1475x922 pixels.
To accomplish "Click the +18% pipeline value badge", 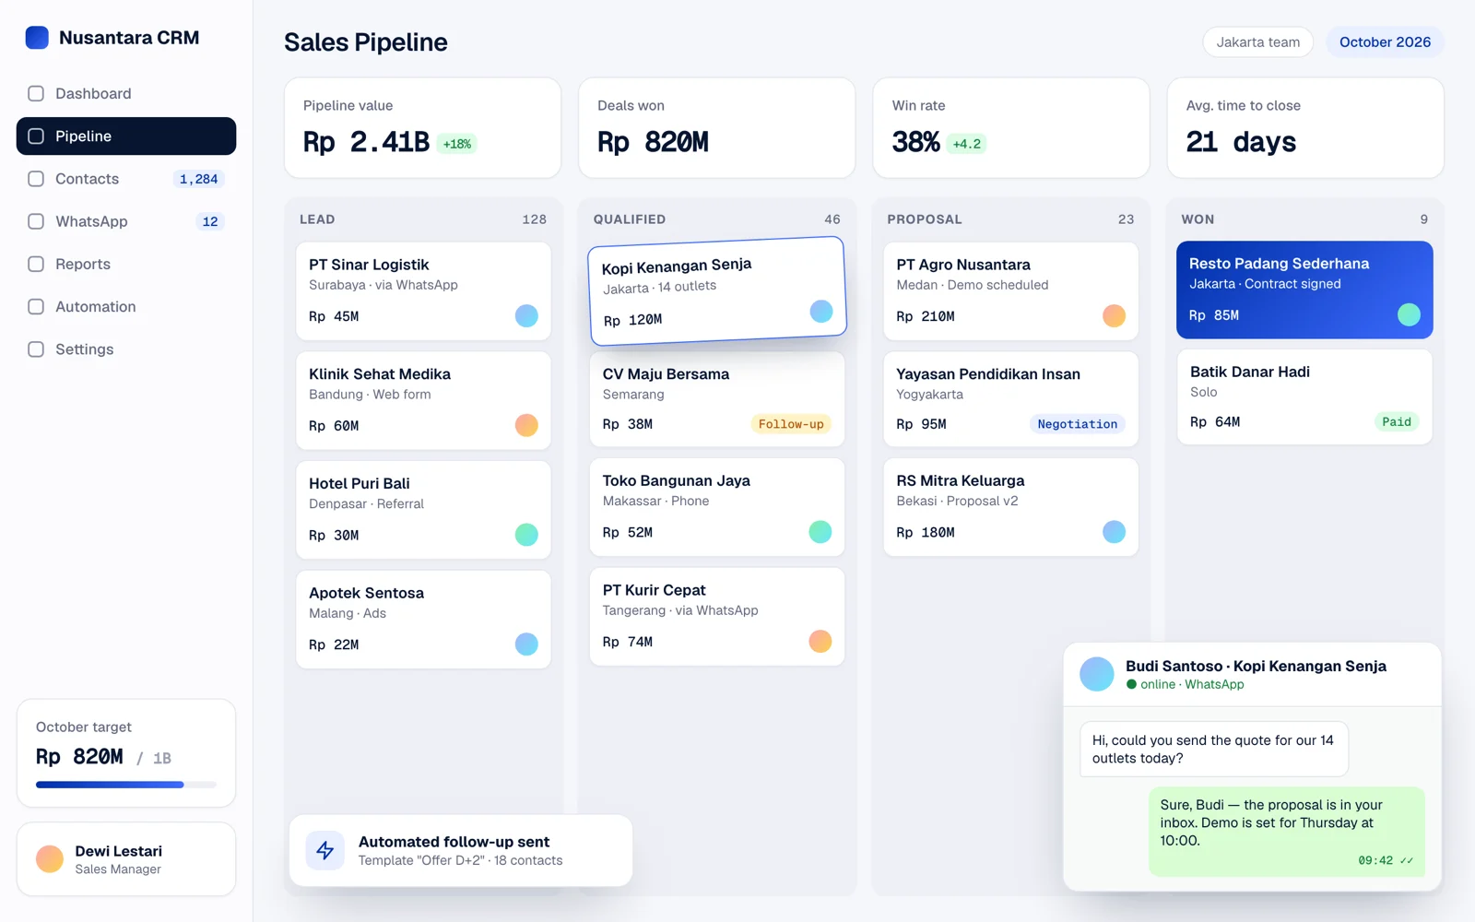I will pyautogui.click(x=457, y=144).
